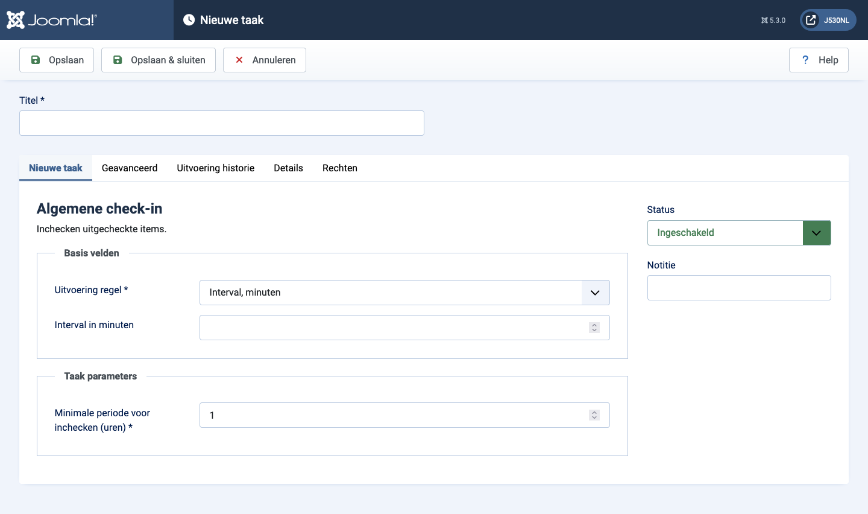Click the Uitvoering regel label
This screenshot has height=514, width=868.
(91, 290)
